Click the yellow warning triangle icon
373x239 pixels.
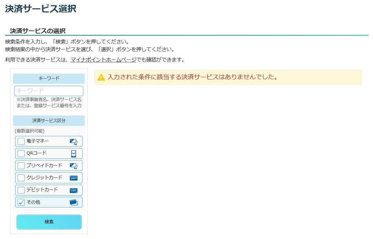101,77
